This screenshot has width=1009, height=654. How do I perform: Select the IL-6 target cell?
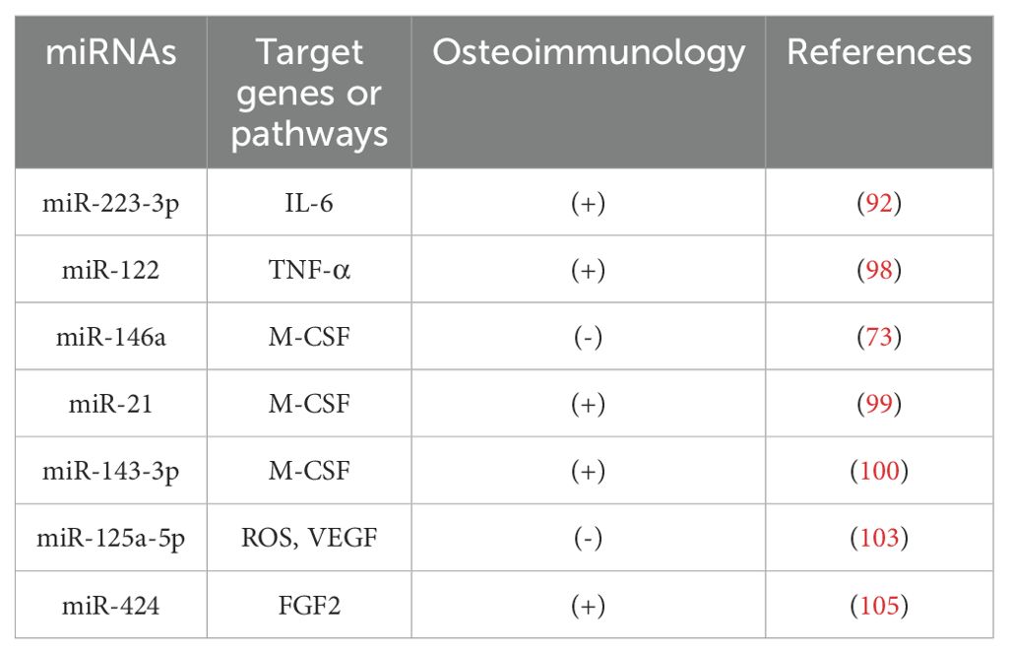coord(309,202)
